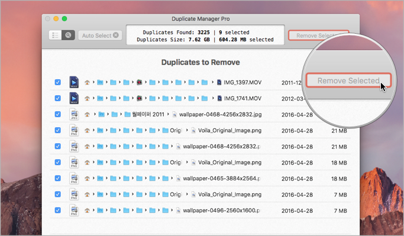Uncheck the checkbox for IMG_1397.MOV

[x=58, y=82]
